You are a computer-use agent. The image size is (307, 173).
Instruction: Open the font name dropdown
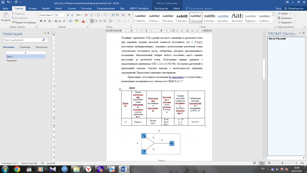(x=54, y=15)
